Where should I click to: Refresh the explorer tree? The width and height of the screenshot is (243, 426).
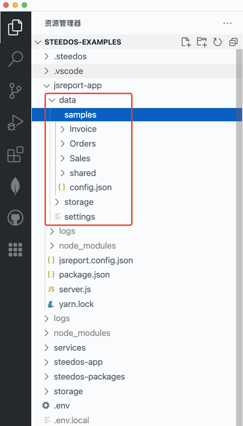click(217, 42)
